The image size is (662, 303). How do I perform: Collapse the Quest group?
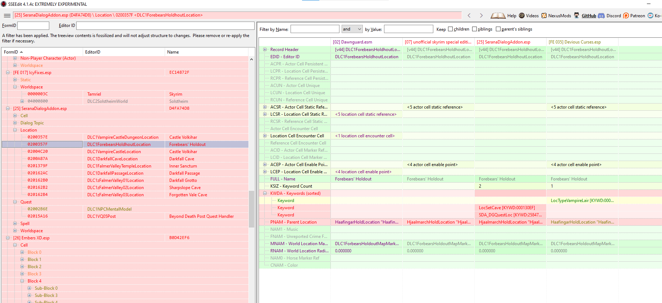point(15,202)
